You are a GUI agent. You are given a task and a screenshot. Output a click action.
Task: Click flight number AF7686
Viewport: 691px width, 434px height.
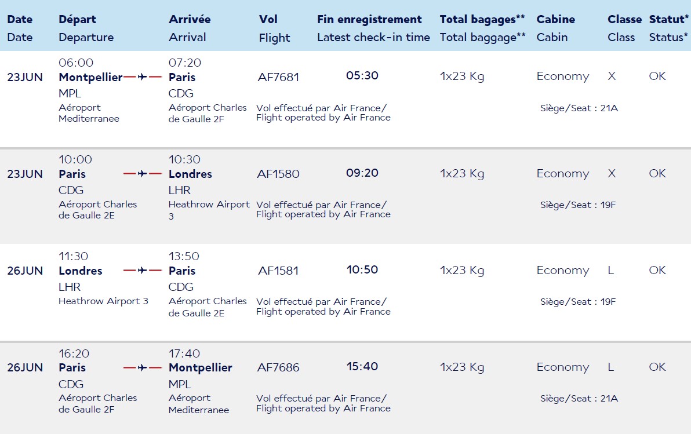(278, 367)
